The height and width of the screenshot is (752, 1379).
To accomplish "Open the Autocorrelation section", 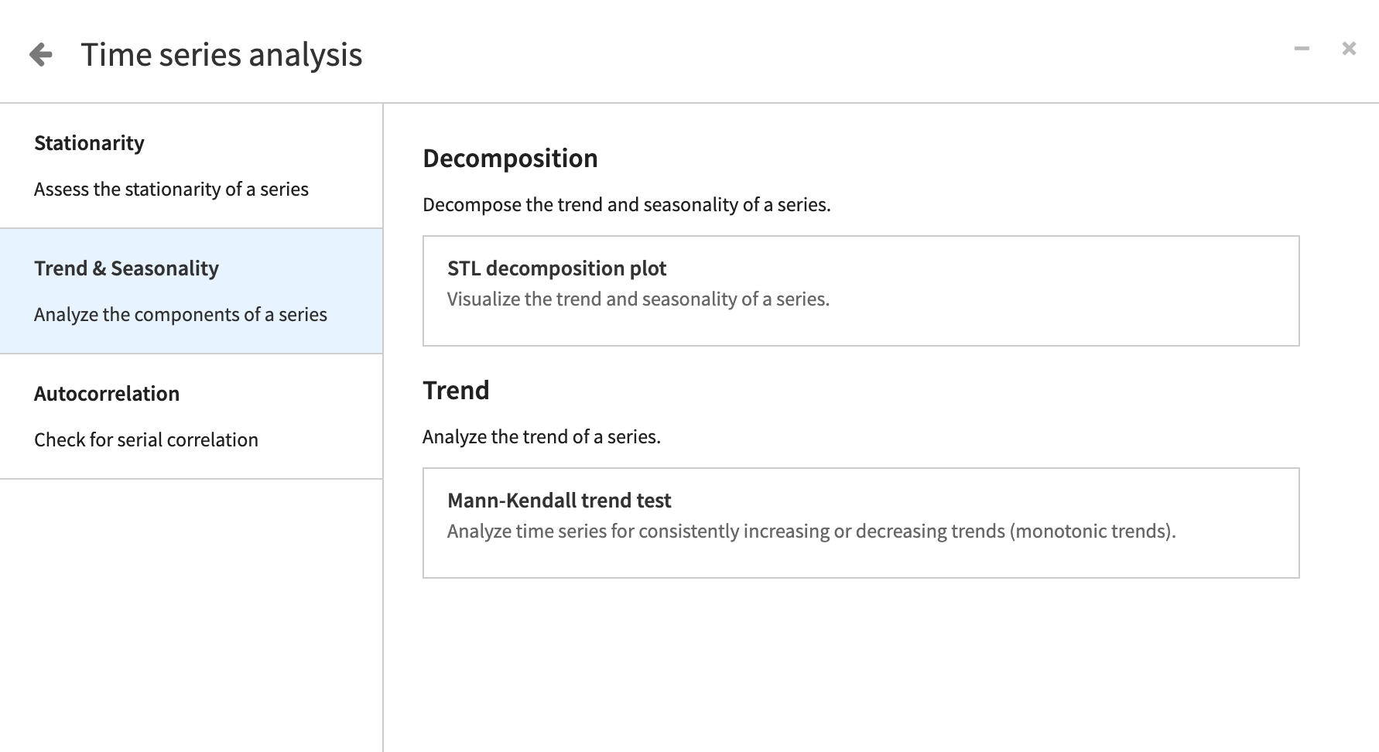I will click(x=106, y=393).
